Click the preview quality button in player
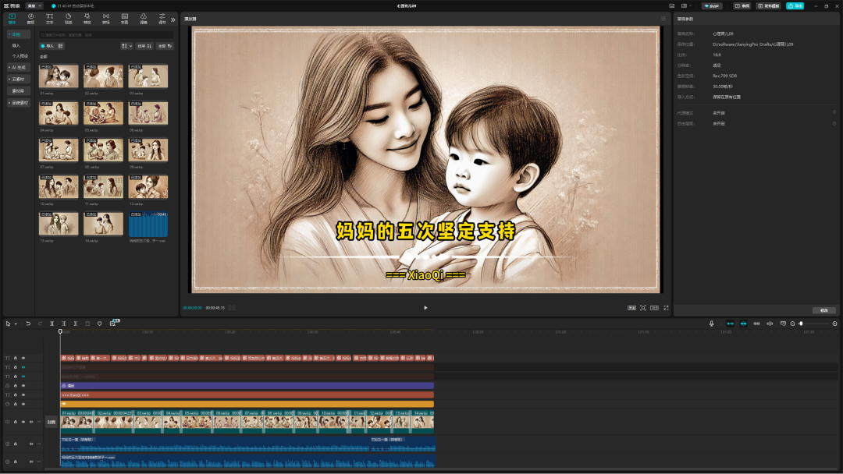843x474 pixels. click(631, 308)
